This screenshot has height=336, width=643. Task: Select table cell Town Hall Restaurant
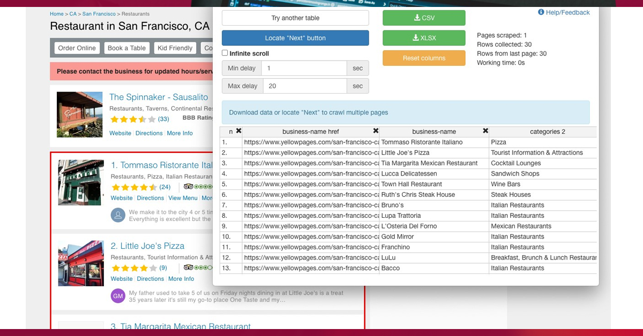pos(434,184)
